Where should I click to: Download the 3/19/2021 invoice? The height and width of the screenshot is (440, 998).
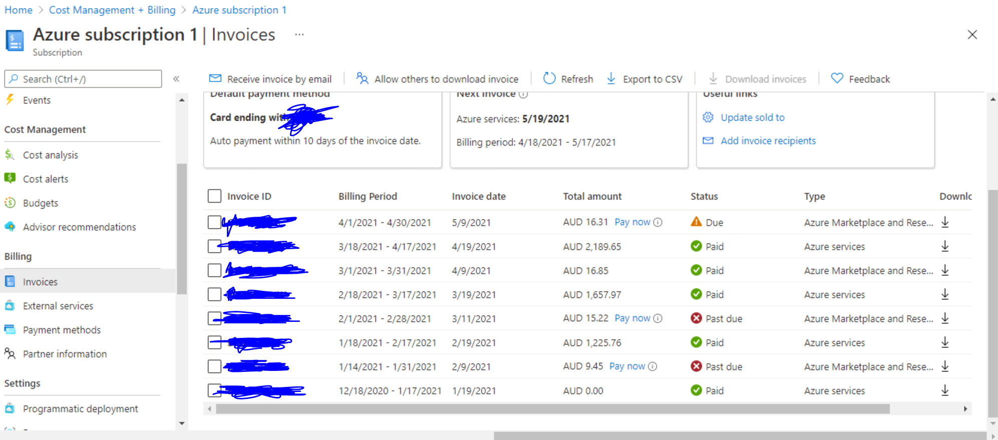click(945, 294)
